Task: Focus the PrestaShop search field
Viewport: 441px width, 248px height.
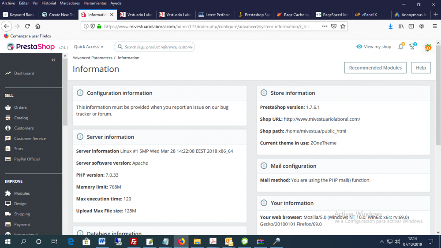Action: point(155,47)
